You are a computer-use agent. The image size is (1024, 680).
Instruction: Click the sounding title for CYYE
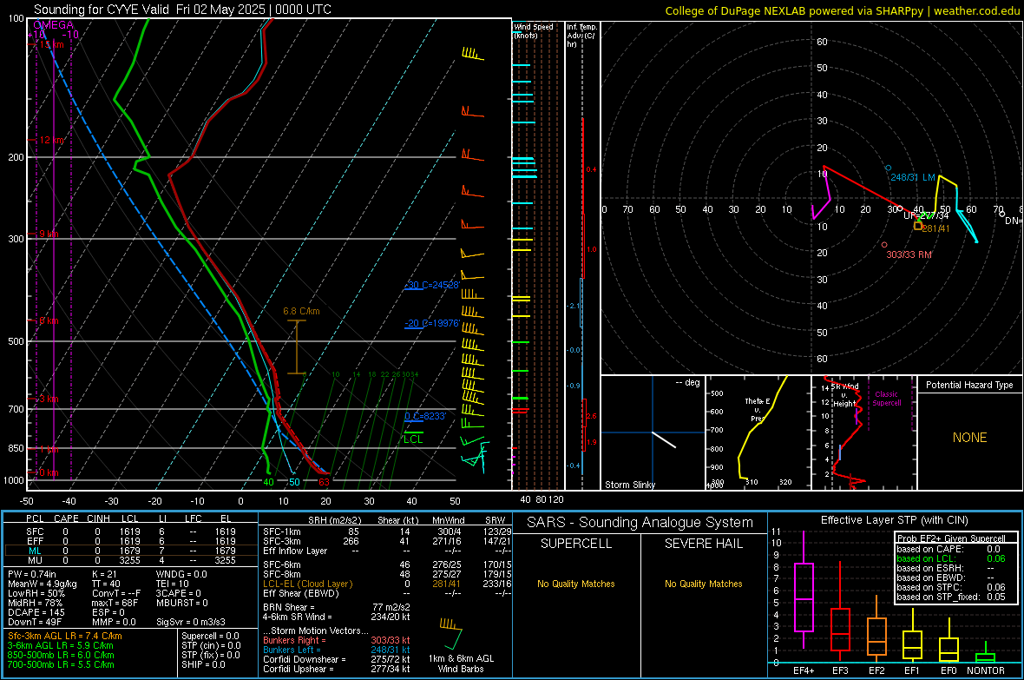[x=182, y=10]
